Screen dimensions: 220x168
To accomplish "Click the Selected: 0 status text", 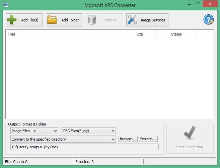I will pyautogui.click(x=84, y=162).
